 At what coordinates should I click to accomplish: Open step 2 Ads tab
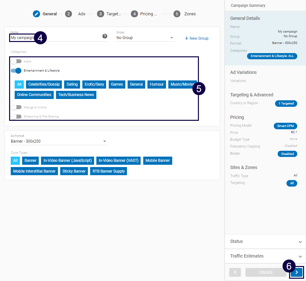pos(75,14)
